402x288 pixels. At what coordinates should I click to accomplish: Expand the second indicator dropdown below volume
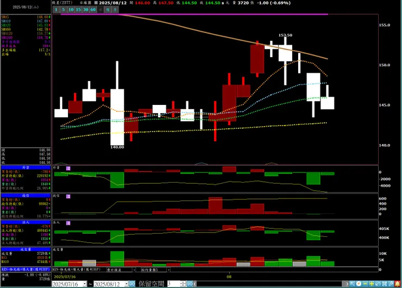[x=168, y=270]
